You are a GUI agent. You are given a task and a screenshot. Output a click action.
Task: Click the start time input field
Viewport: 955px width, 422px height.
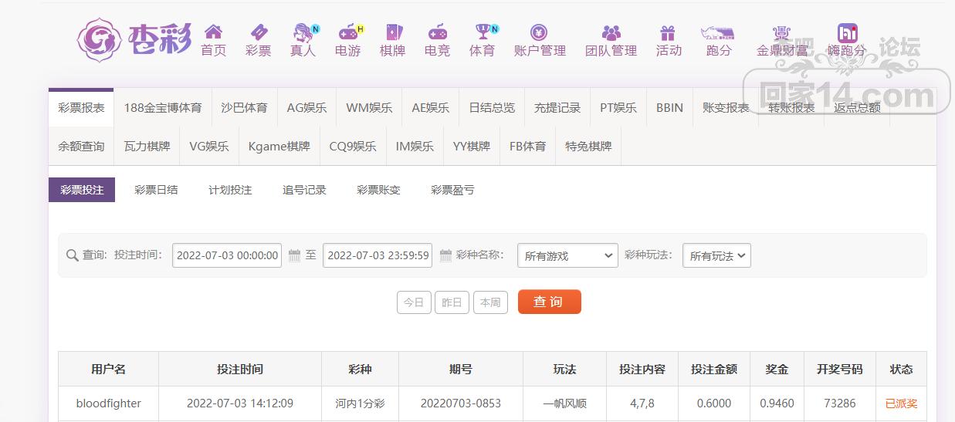(x=227, y=255)
